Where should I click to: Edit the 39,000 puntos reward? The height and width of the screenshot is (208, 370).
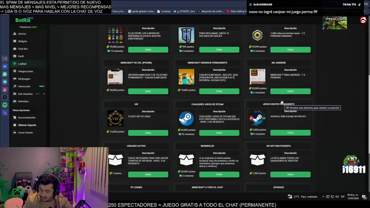tap(148, 50)
